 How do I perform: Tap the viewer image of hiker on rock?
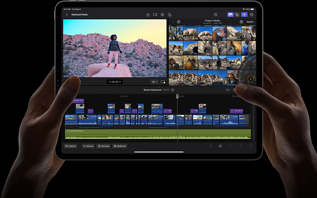pyautogui.click(x=115, y=48)
